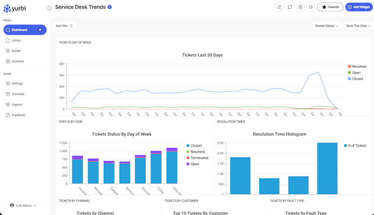The image size is (374, 215).
Task: Click the Yurbi logo icon
Action: tap(7, 8)
